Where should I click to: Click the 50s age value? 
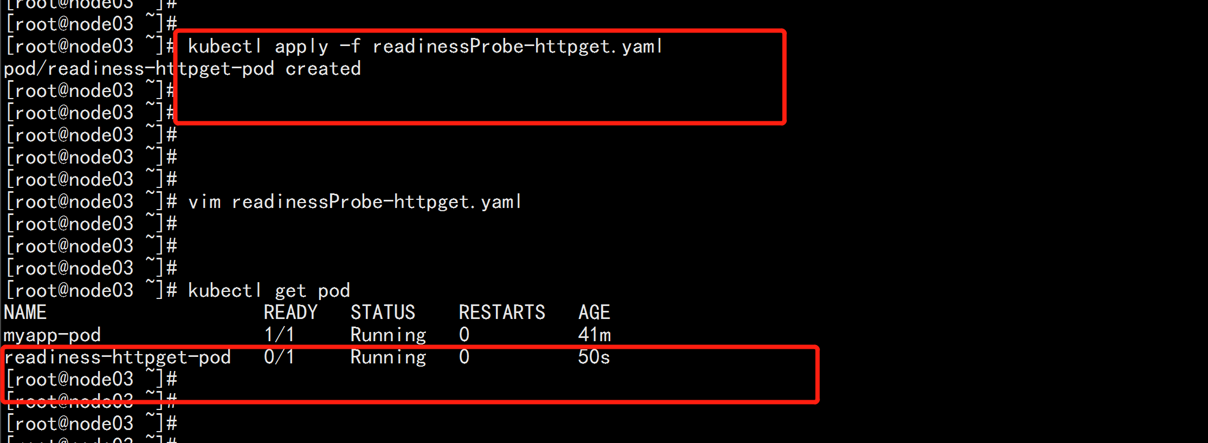point(594,357)
